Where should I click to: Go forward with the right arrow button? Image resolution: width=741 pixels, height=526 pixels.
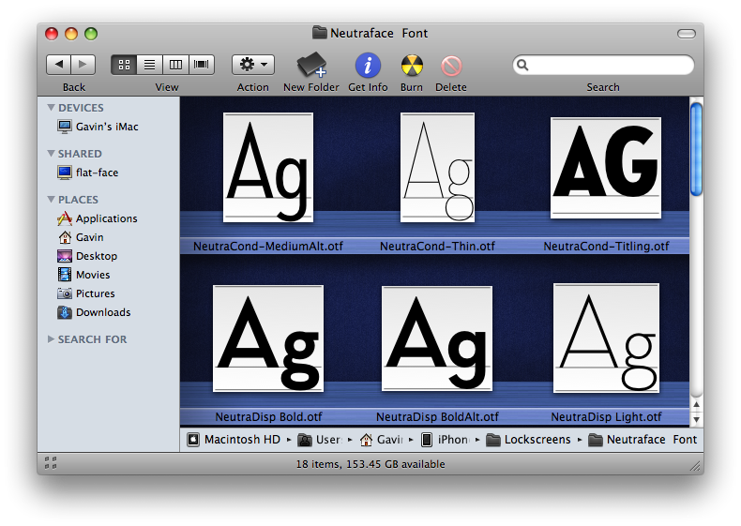[x=83, y=65]
